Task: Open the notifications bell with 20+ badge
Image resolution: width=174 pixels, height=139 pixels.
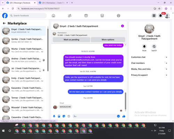Action: [160, 16]
